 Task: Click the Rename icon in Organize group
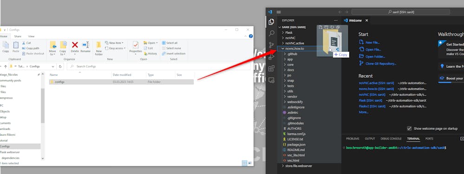(85, 45)
